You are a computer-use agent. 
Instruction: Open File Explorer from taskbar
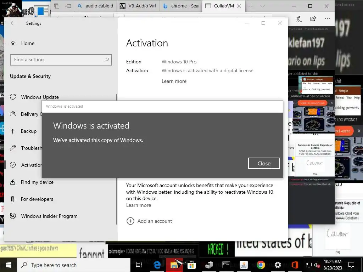click(174, 265)
